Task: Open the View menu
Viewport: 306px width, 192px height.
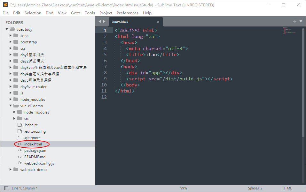Action: pyautogui.click(x=62, y=13)
